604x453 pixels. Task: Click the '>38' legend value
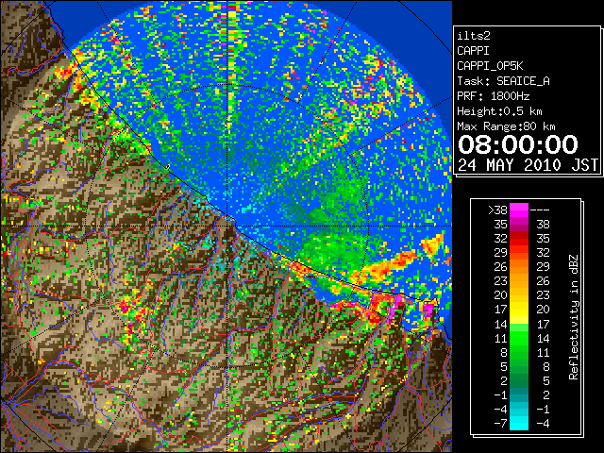point(497,210)
